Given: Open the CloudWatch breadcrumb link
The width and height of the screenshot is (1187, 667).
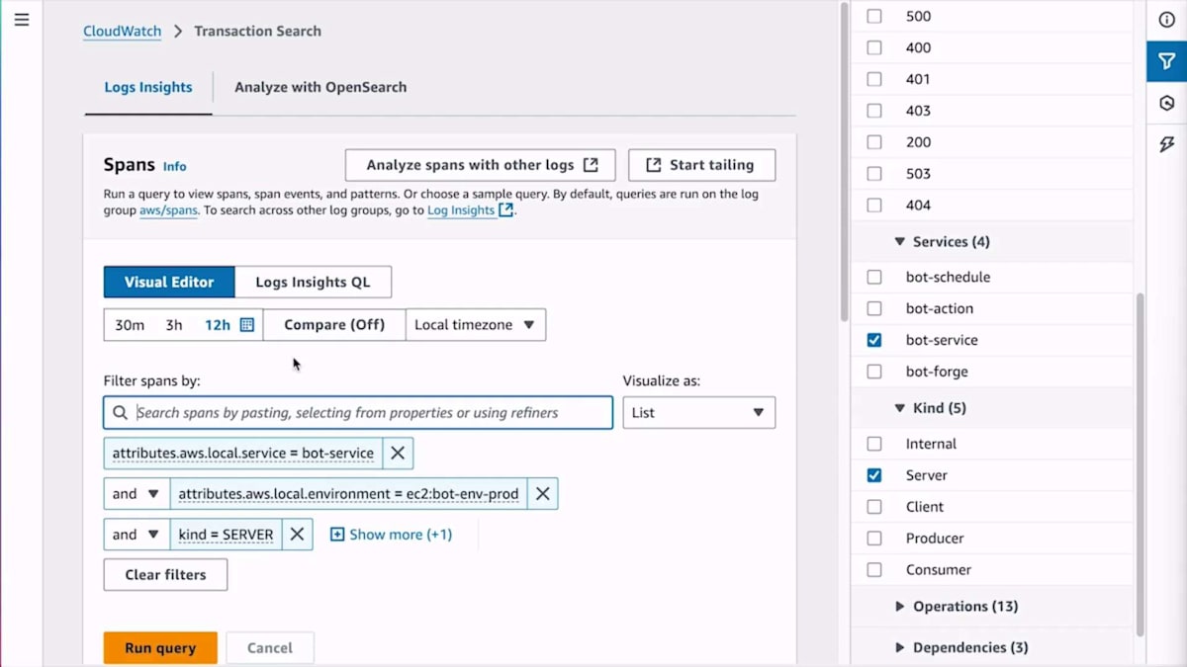Looking at the screenshot, I should point(122,31).
